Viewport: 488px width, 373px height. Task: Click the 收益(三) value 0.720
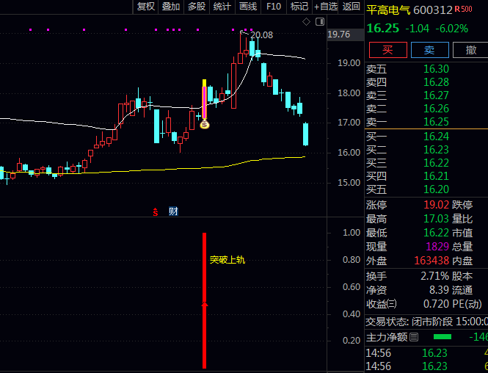437,303
